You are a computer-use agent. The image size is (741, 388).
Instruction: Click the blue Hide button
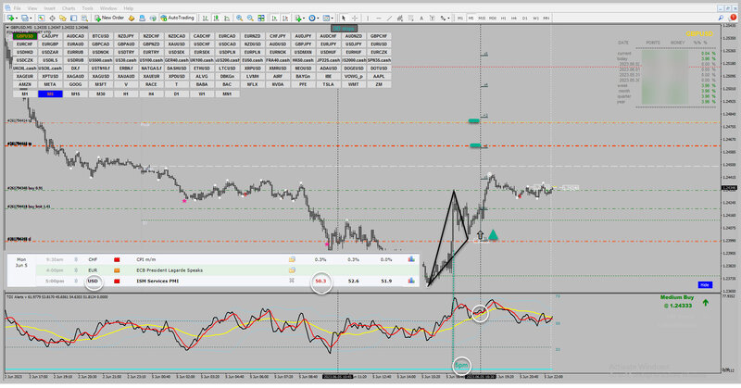705,284
